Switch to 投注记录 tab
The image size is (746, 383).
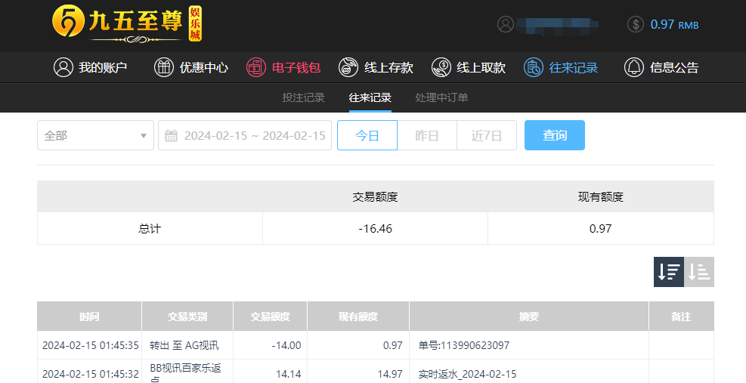pos(304,97)
